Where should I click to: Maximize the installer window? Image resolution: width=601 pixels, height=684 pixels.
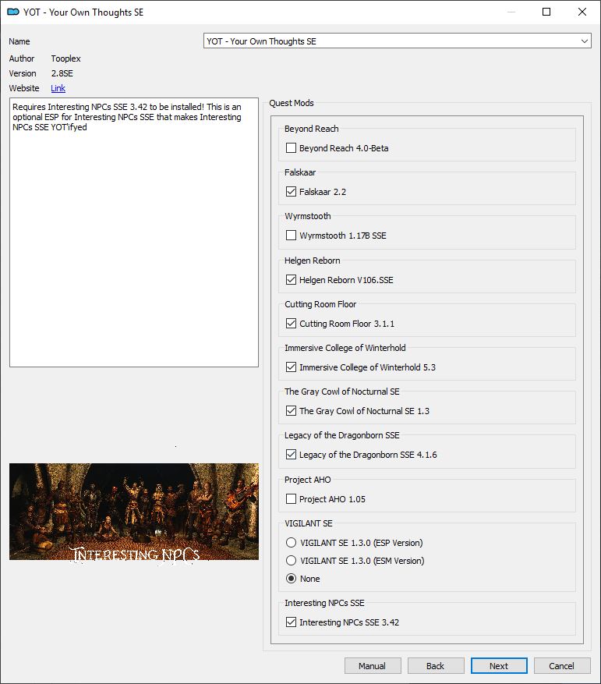point(546,12)
